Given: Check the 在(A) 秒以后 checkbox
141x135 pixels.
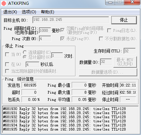Looking at the screenshot, I should coord(7,64).
